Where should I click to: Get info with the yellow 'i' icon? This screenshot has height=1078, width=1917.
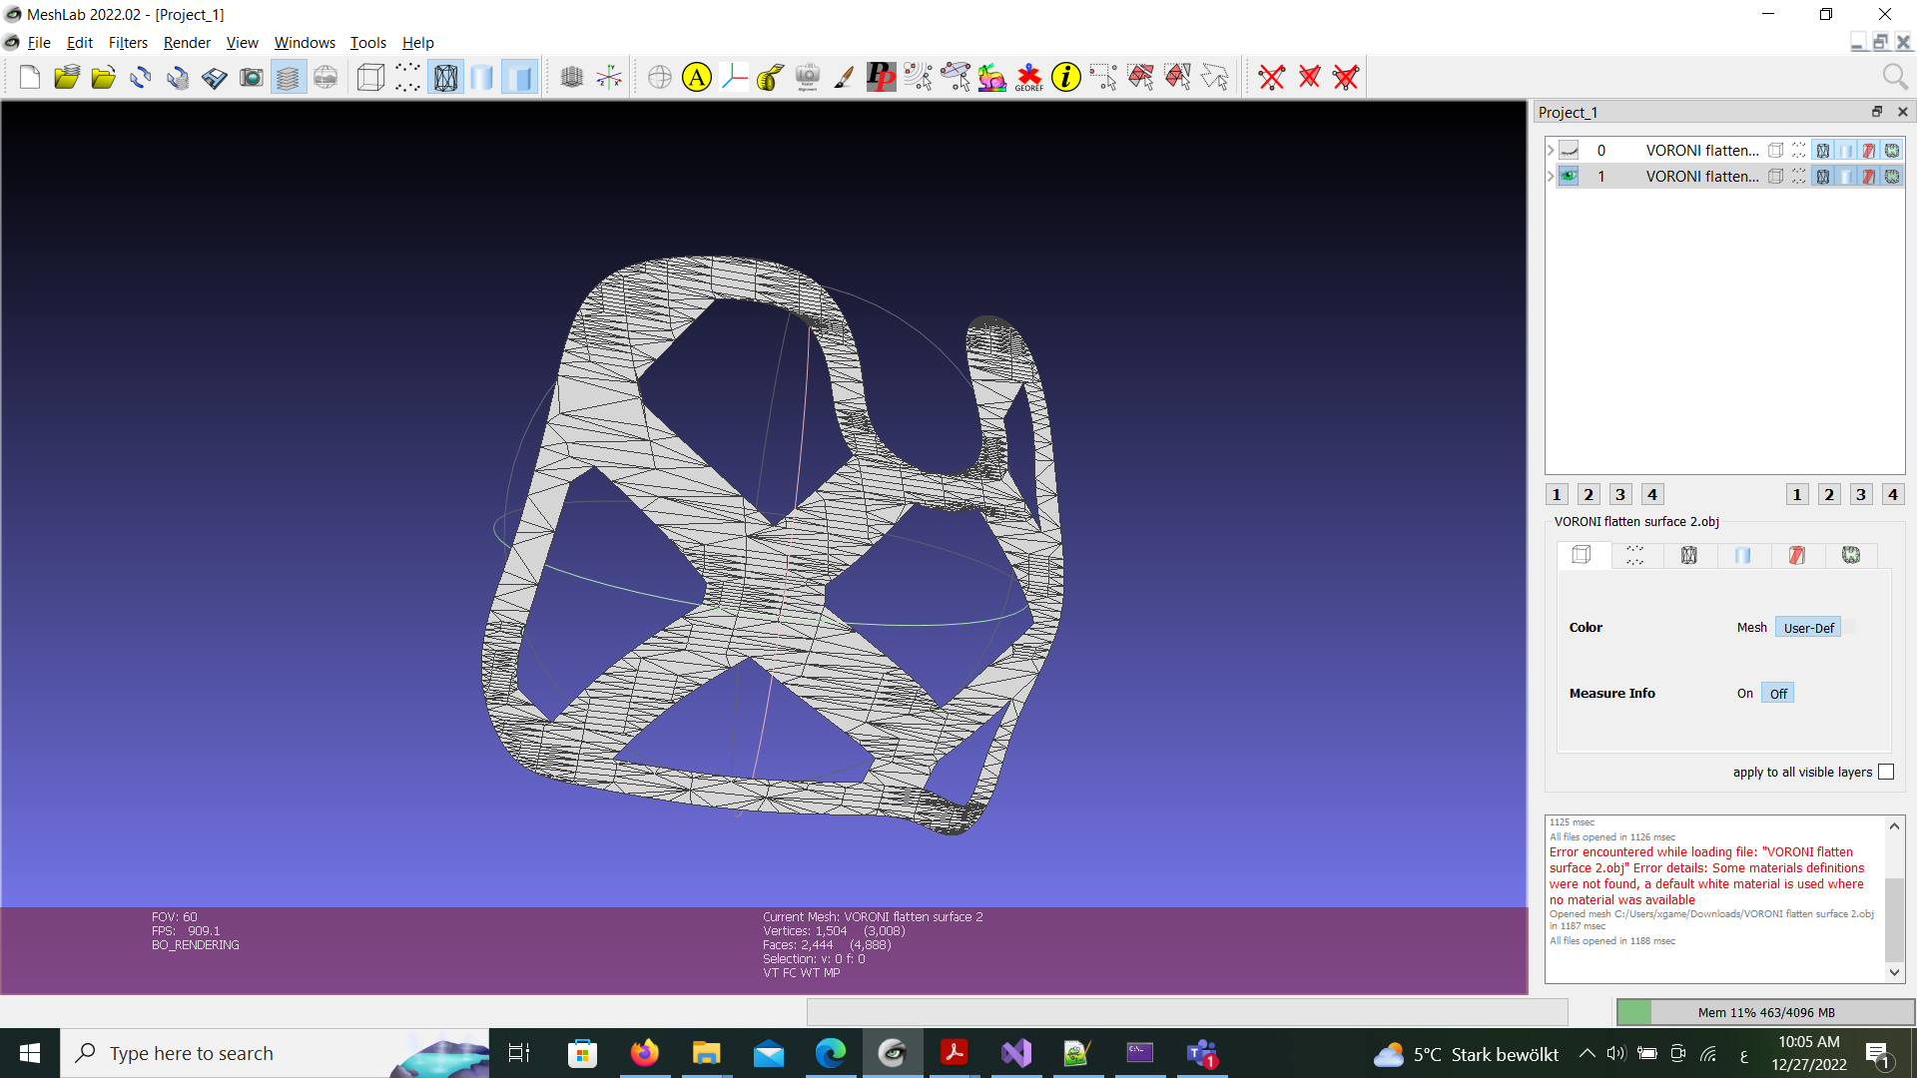1066,77
